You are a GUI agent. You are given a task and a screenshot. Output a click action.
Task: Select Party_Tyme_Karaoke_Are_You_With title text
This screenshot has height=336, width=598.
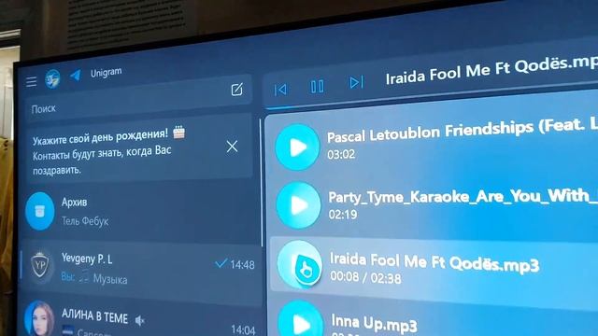pyautogui.click(x=463, y=197)
